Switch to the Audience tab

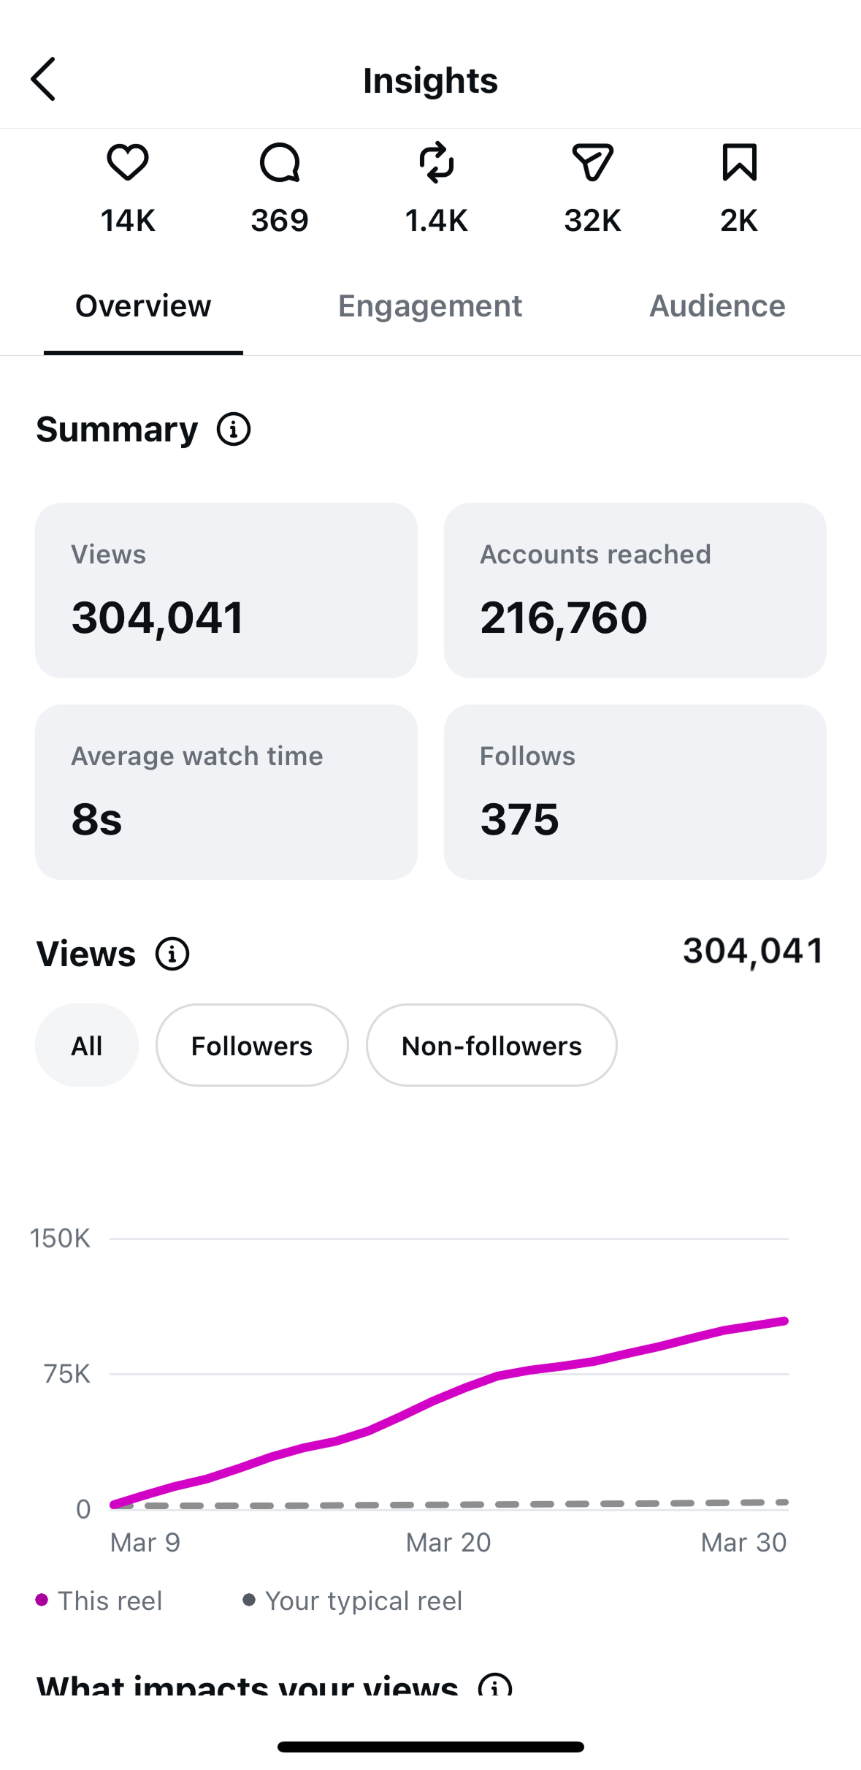coord(718,306)
